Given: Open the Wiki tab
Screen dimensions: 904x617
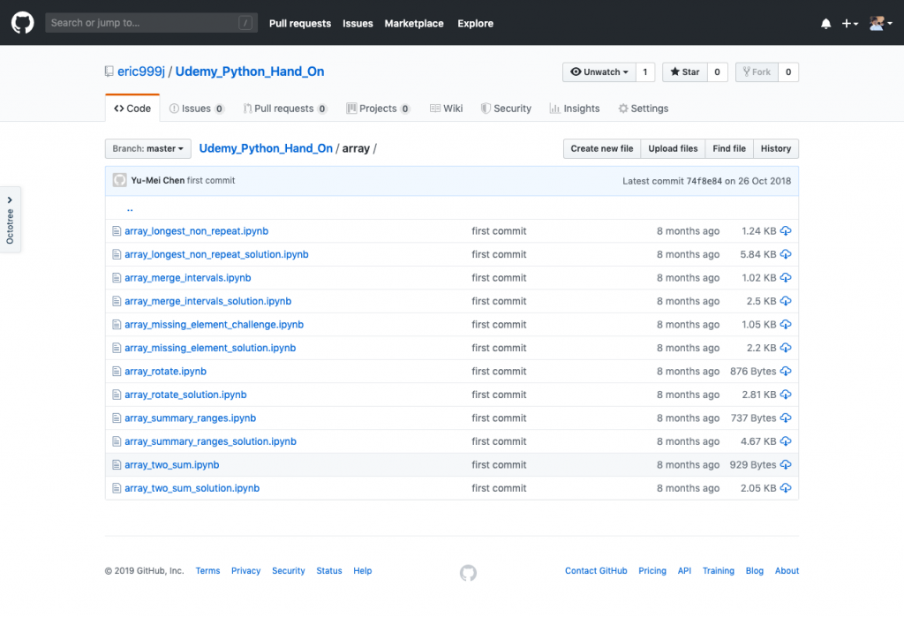Looking at the screenshot, I should (x=446, y=109).
